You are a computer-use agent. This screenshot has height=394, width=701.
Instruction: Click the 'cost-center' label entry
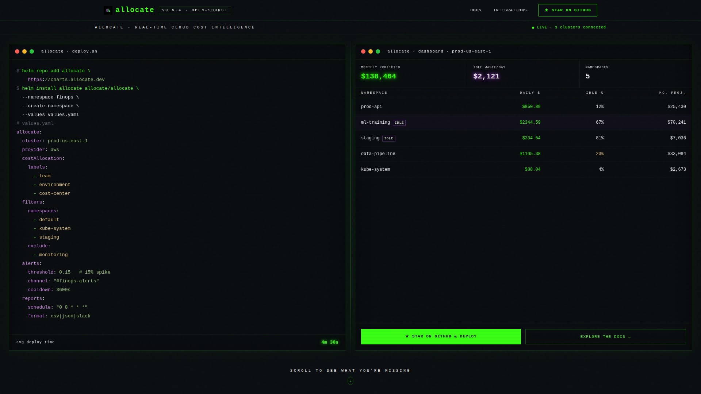[55, 193]
